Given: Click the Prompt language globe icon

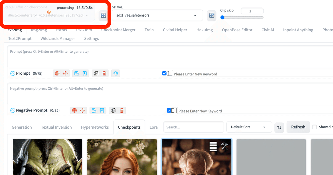Looking at the screenshot, I should click(57, 73).
